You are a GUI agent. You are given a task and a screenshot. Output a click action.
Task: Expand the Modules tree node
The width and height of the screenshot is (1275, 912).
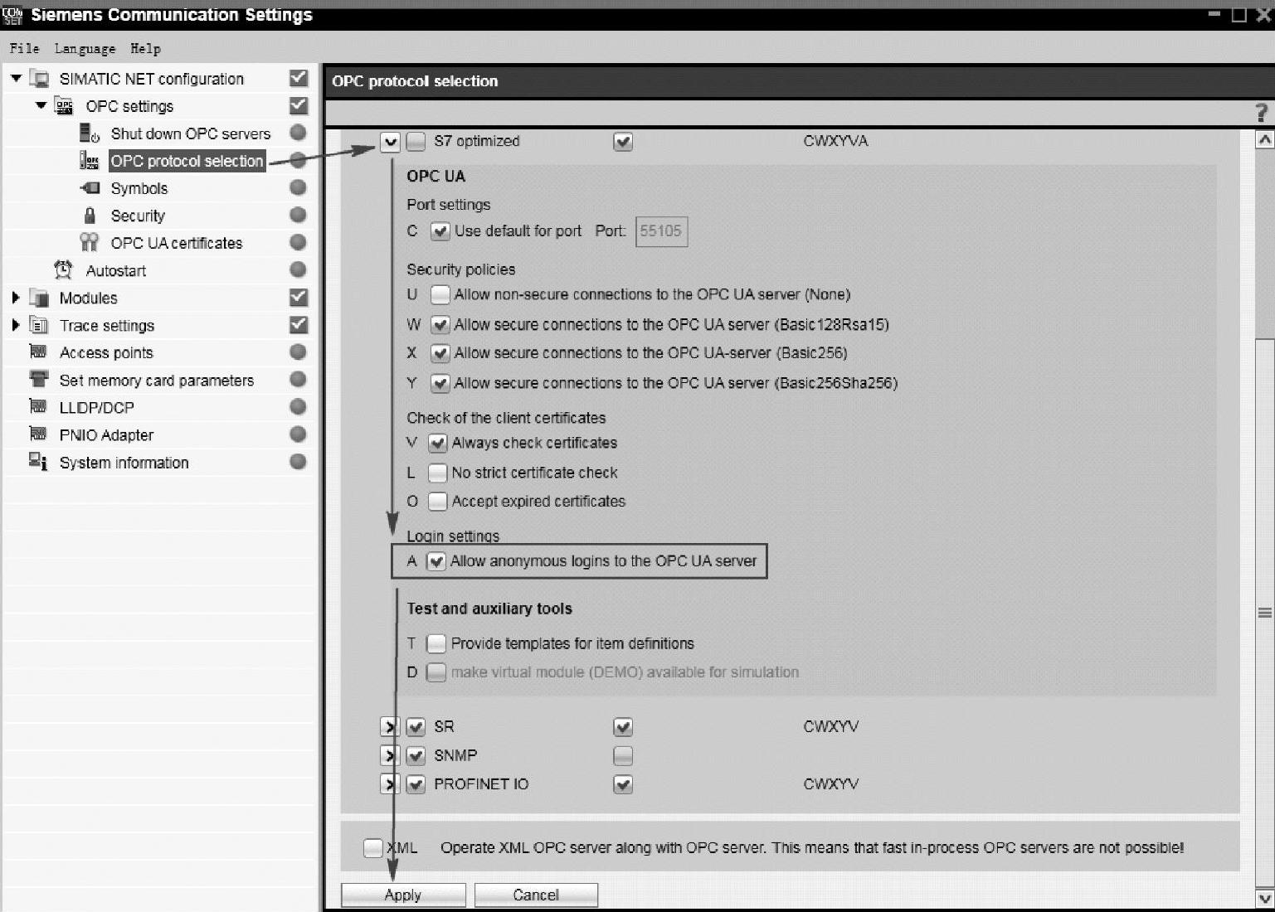tap(16, 298)
